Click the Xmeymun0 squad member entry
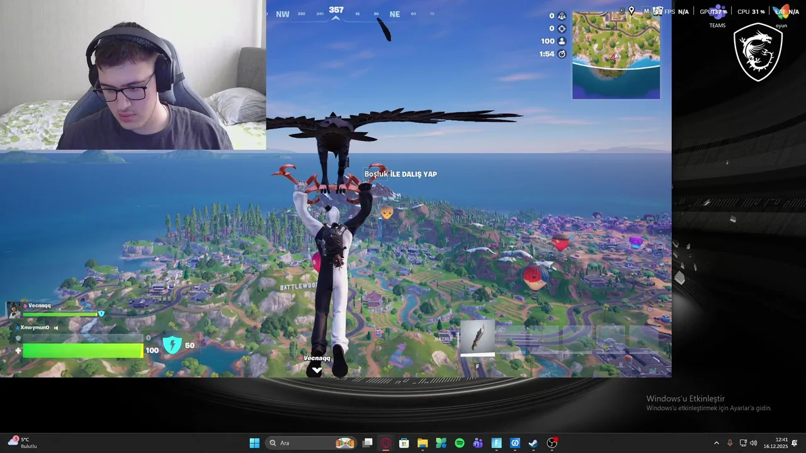The height and width of the screenshot is (453, 806). click(x=38, y=328)
